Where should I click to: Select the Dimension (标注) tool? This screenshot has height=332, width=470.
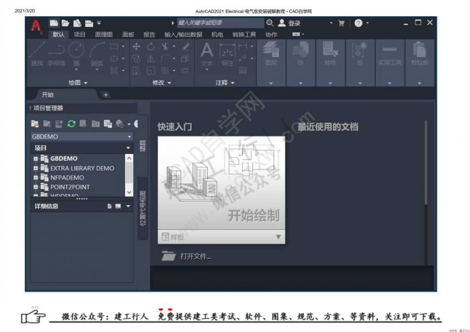tap(227, 54)
